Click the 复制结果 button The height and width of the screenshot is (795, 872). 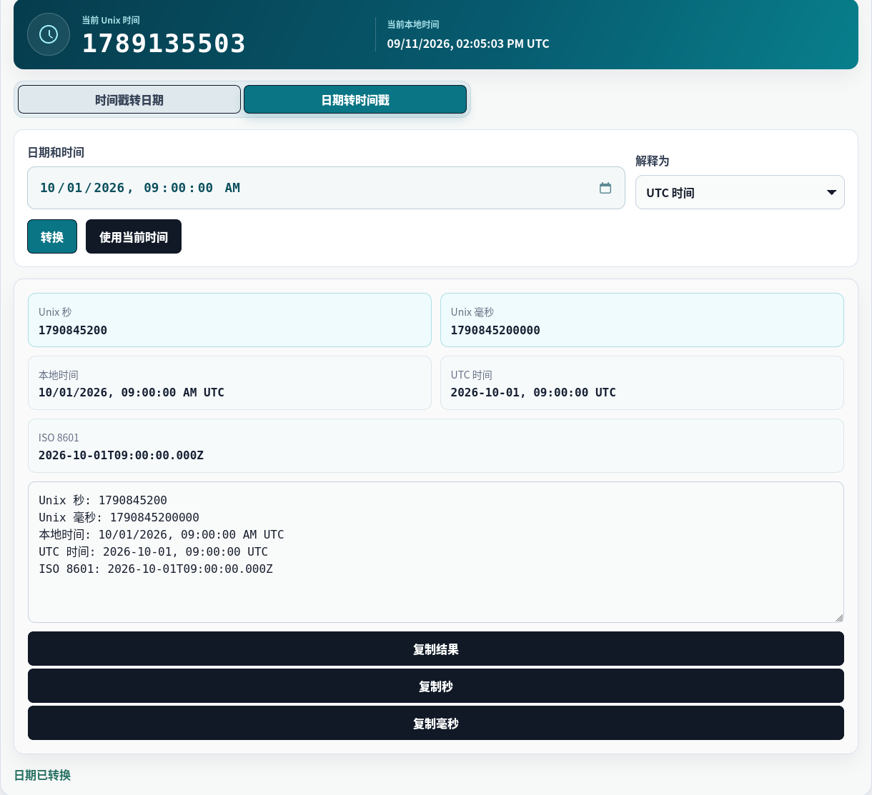pyautogui.click(x=436, y=649)
